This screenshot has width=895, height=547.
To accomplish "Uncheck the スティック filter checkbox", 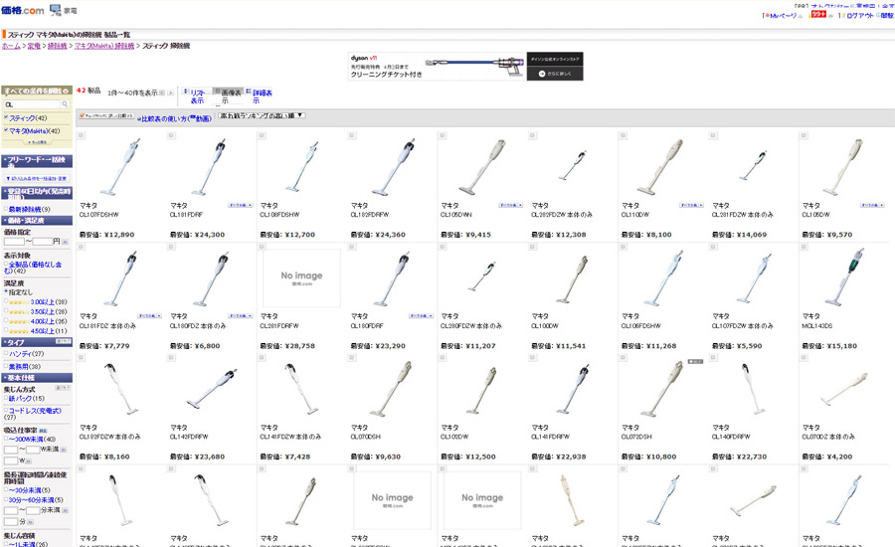I will point(6,117).
